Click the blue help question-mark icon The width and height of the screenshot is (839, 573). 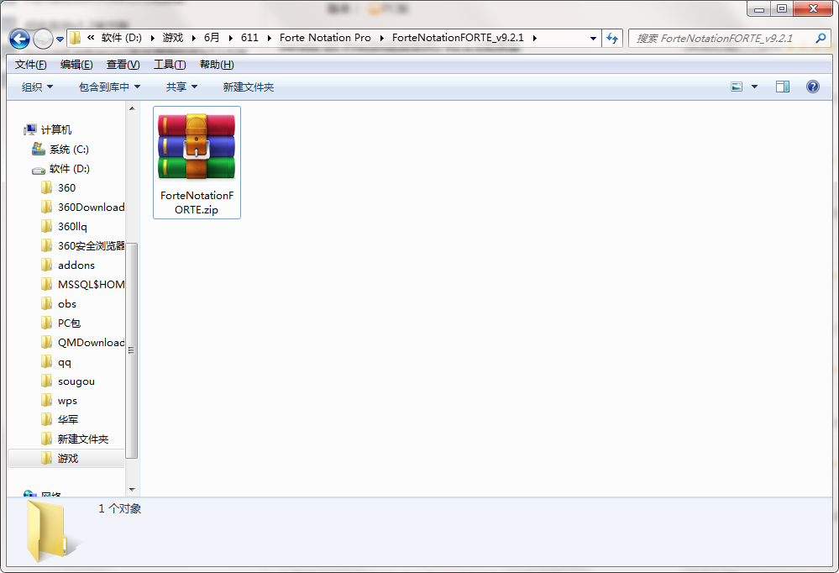point(813,87)
